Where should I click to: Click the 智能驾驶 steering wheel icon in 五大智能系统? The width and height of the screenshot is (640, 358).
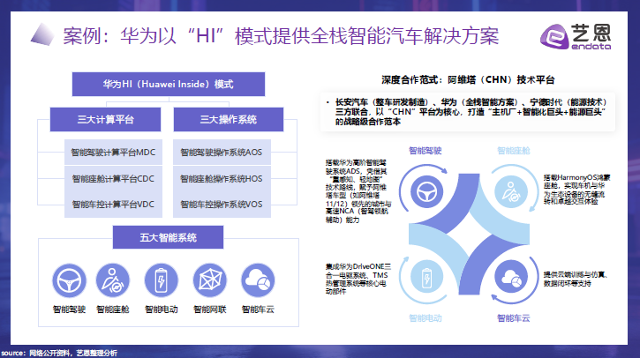[x=69, y=280]
